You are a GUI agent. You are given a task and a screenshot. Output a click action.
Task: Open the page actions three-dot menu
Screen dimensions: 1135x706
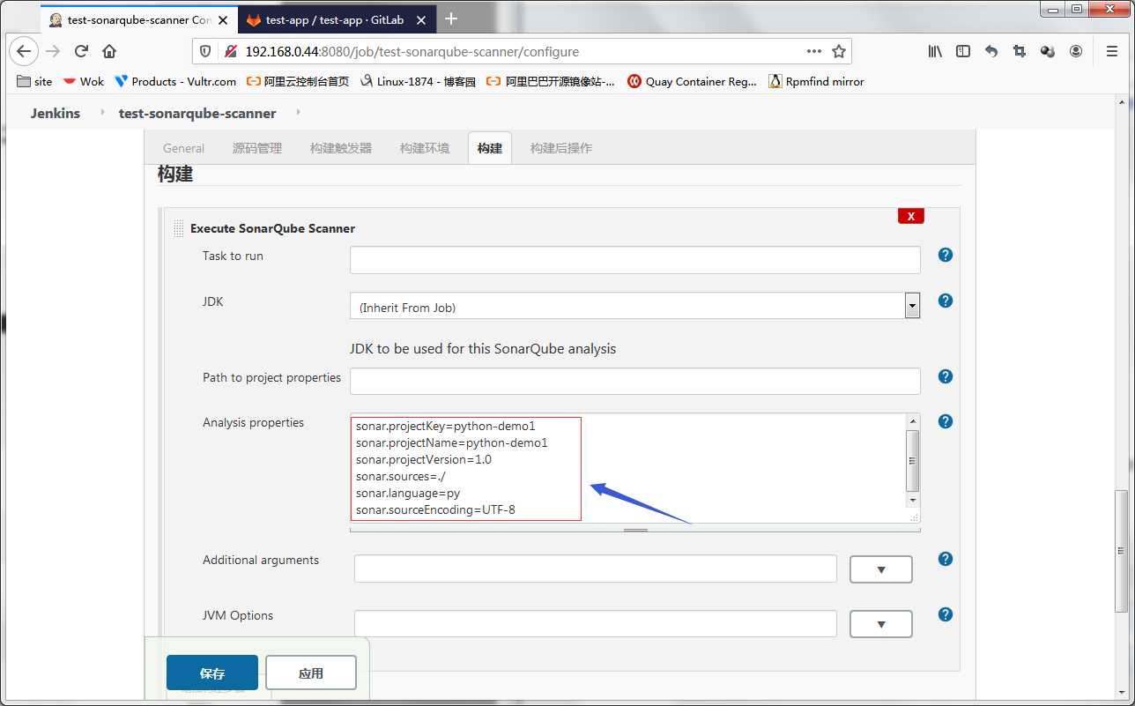813,51
